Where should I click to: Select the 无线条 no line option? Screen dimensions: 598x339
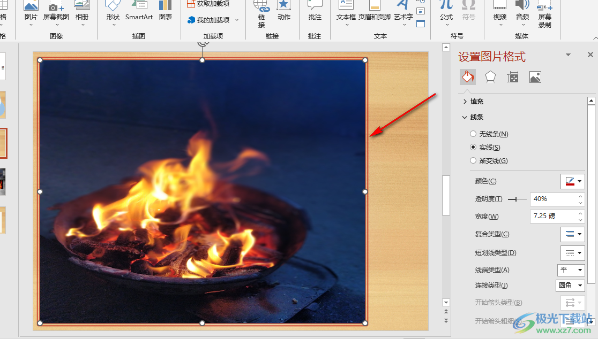point(489,134)
